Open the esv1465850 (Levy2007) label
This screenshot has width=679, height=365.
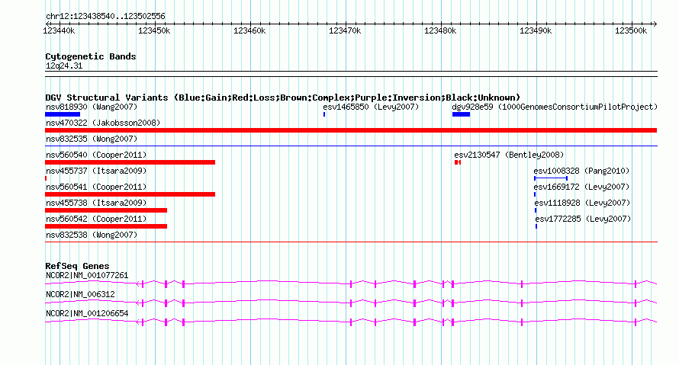point(371,107)
